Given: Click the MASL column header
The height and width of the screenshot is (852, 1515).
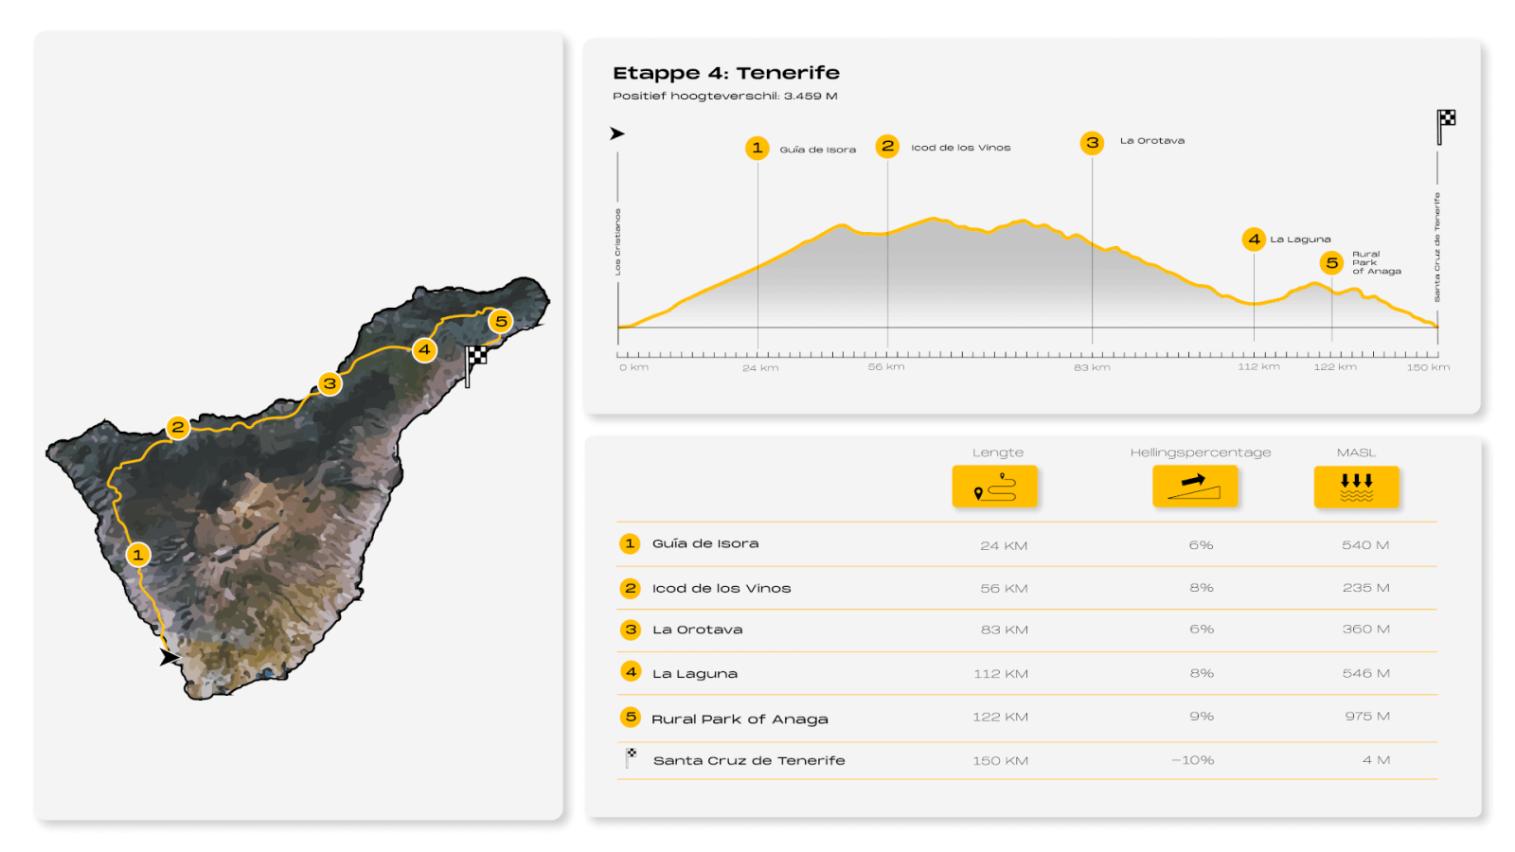Looking at the screenshot, I should coord(1357,453).
